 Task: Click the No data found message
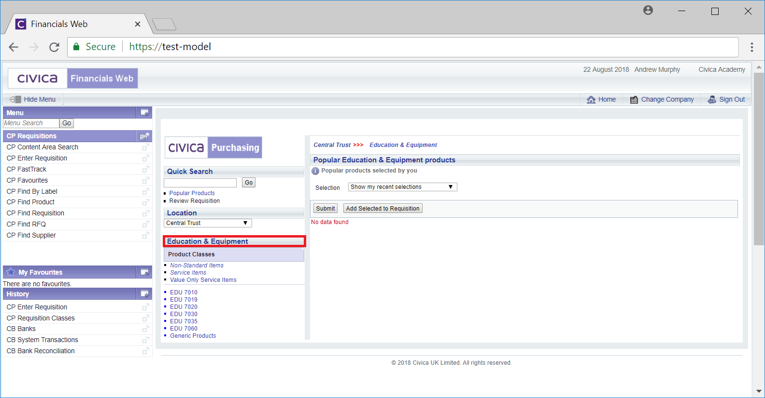tap(329, 222)
